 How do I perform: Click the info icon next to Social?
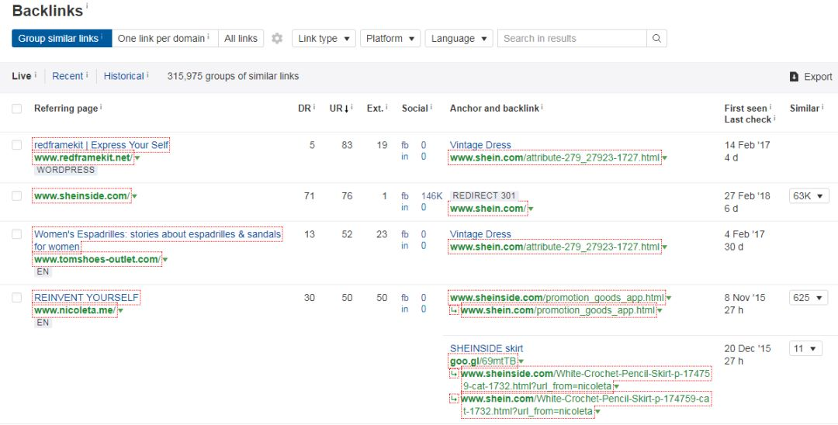click(x=431, y=107)
